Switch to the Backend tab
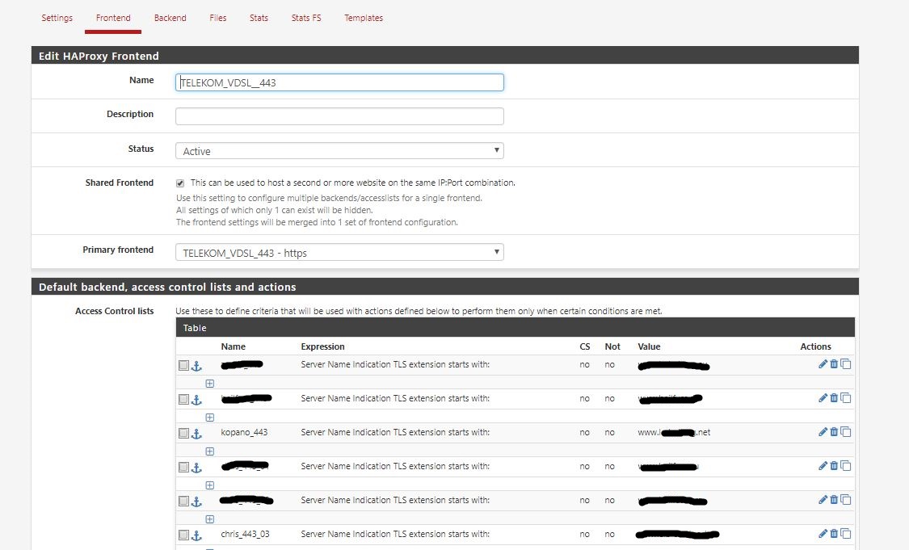This screenshot has height=550, width=909. pyautogui.click(x=170, y=18)
